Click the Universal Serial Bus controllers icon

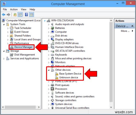pos(52,108)
